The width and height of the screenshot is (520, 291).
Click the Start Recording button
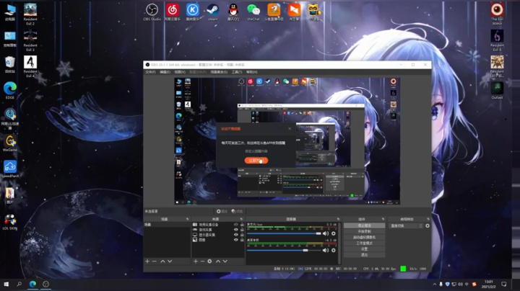(x=365, y=231)
